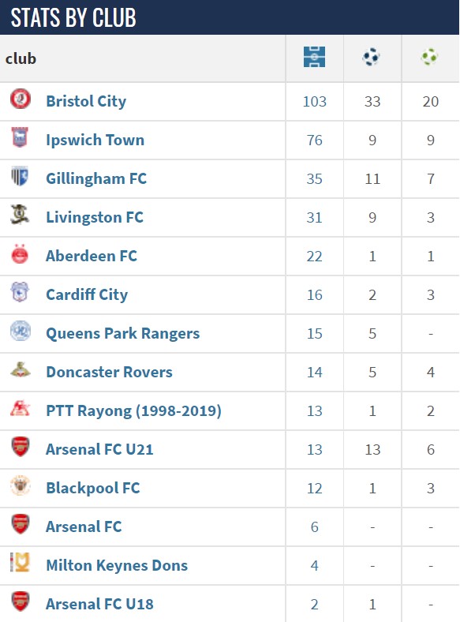The image size is (460, 622).
Task: Click the Doncaster Rovers club crest
Action: coord(21,369)
